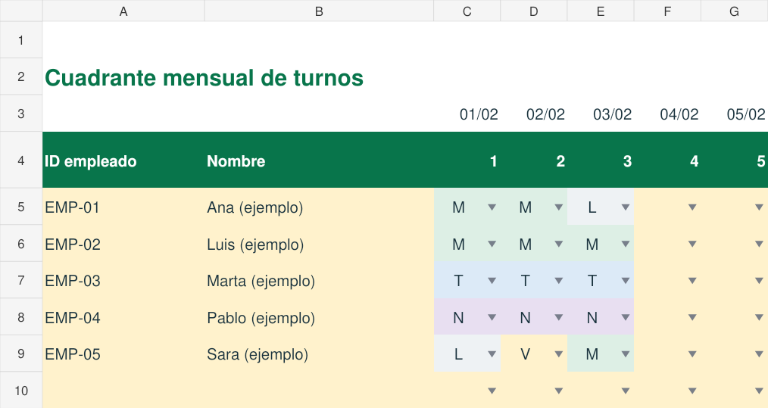This screenshot has width=768, height=408.
Task: Select the day number 4 header cell
Action: (x=667, y=160)
